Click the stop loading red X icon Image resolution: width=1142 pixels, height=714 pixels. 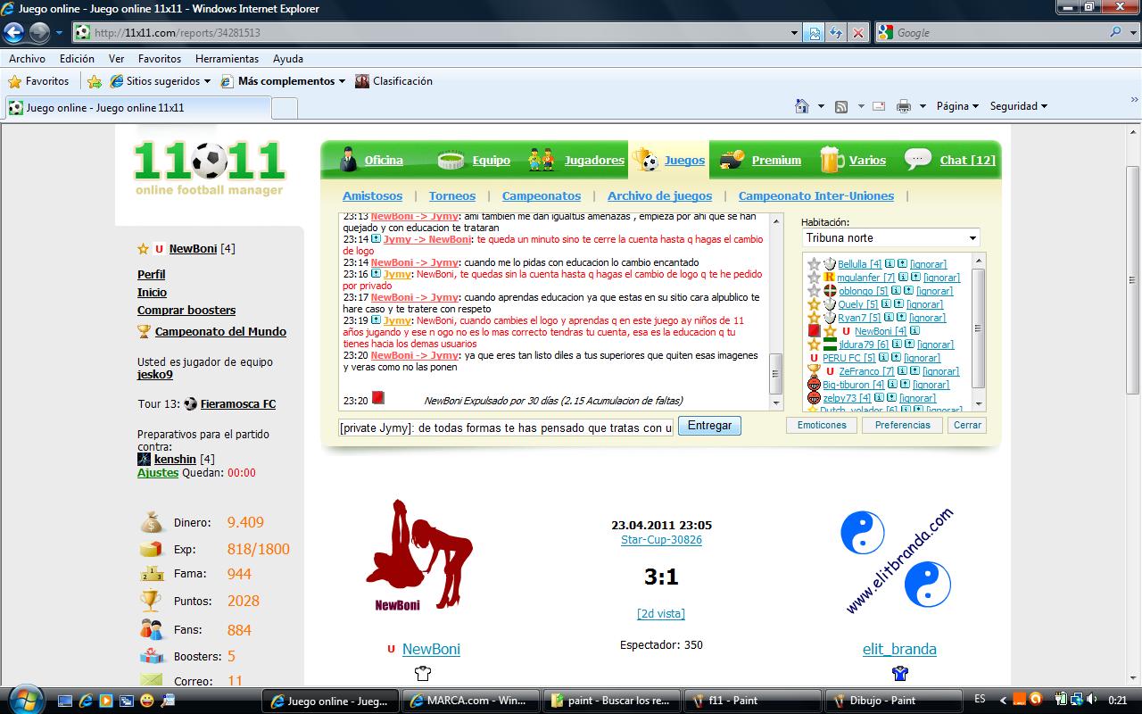pyautogui.click(x=858, y=33)
